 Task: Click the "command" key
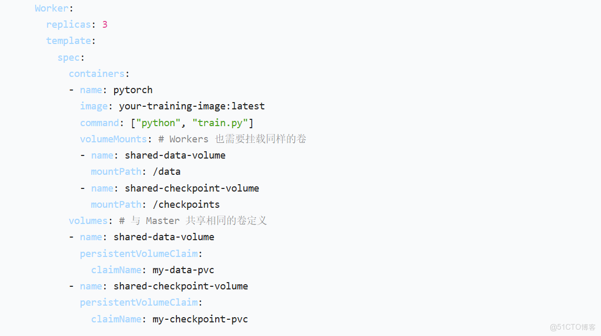pyautogui.click(x=99, y=123)
